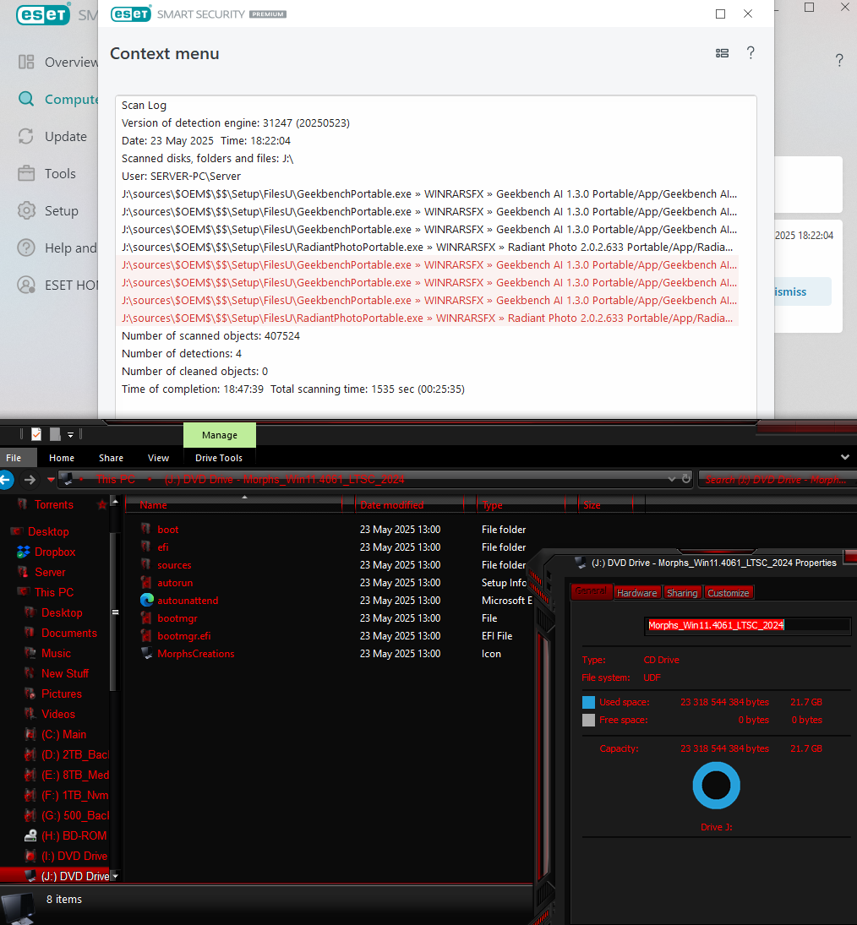857x925 pixels.
Task: Select the autounattend Edge file icon
Action: pos(147,600)
